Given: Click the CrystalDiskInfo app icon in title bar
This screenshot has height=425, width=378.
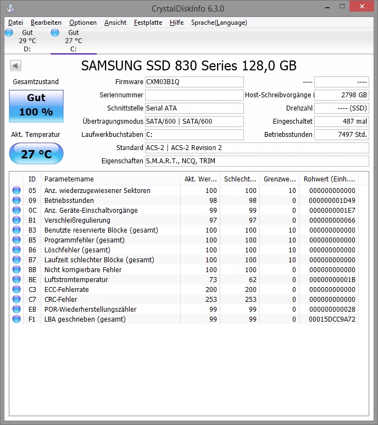Looking at the screenshot, I should point(10,8).
